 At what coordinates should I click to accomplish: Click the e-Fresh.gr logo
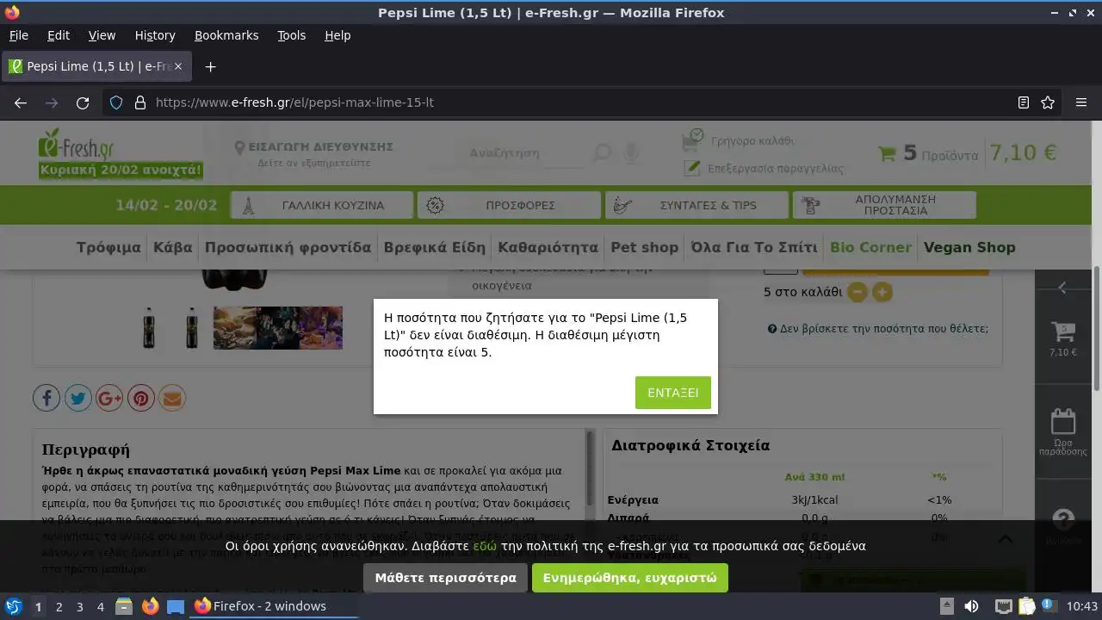77,143
